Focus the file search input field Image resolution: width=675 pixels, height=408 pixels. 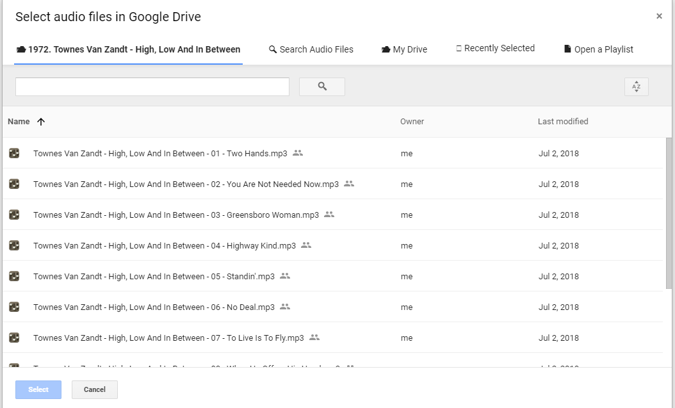click(152, 86)
